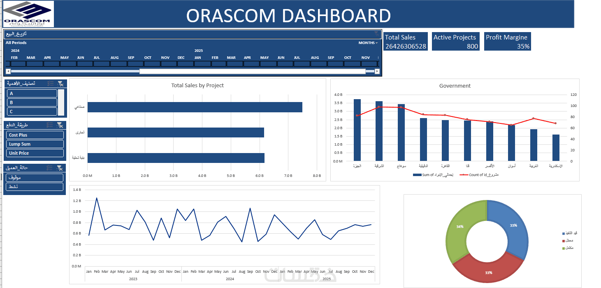The image size is (601, 288).
Task: Select slicer item A
Action: tap(32, 93)
